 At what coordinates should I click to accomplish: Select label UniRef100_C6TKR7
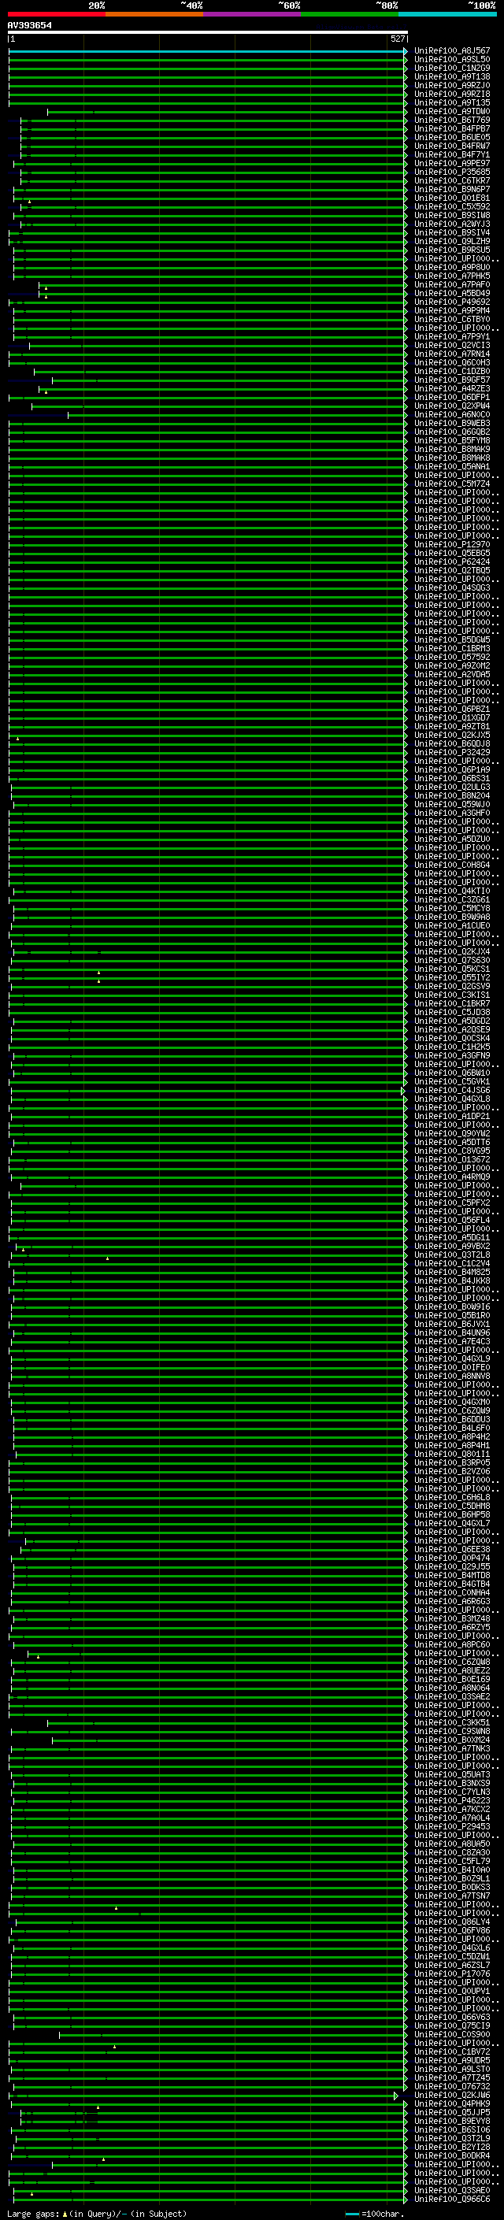point(452,181)
